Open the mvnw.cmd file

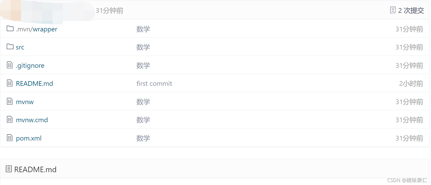coord(32,120)
